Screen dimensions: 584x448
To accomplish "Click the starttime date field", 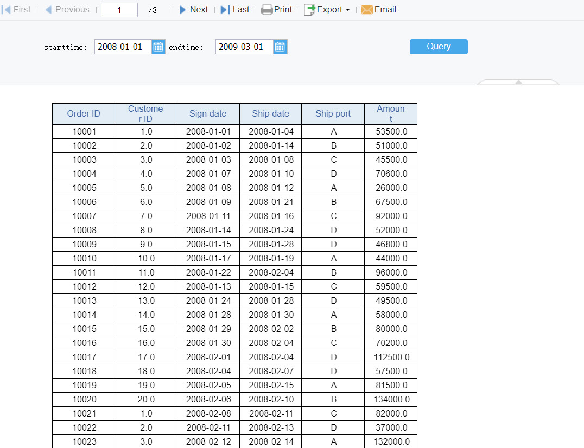I will (123, 47).
